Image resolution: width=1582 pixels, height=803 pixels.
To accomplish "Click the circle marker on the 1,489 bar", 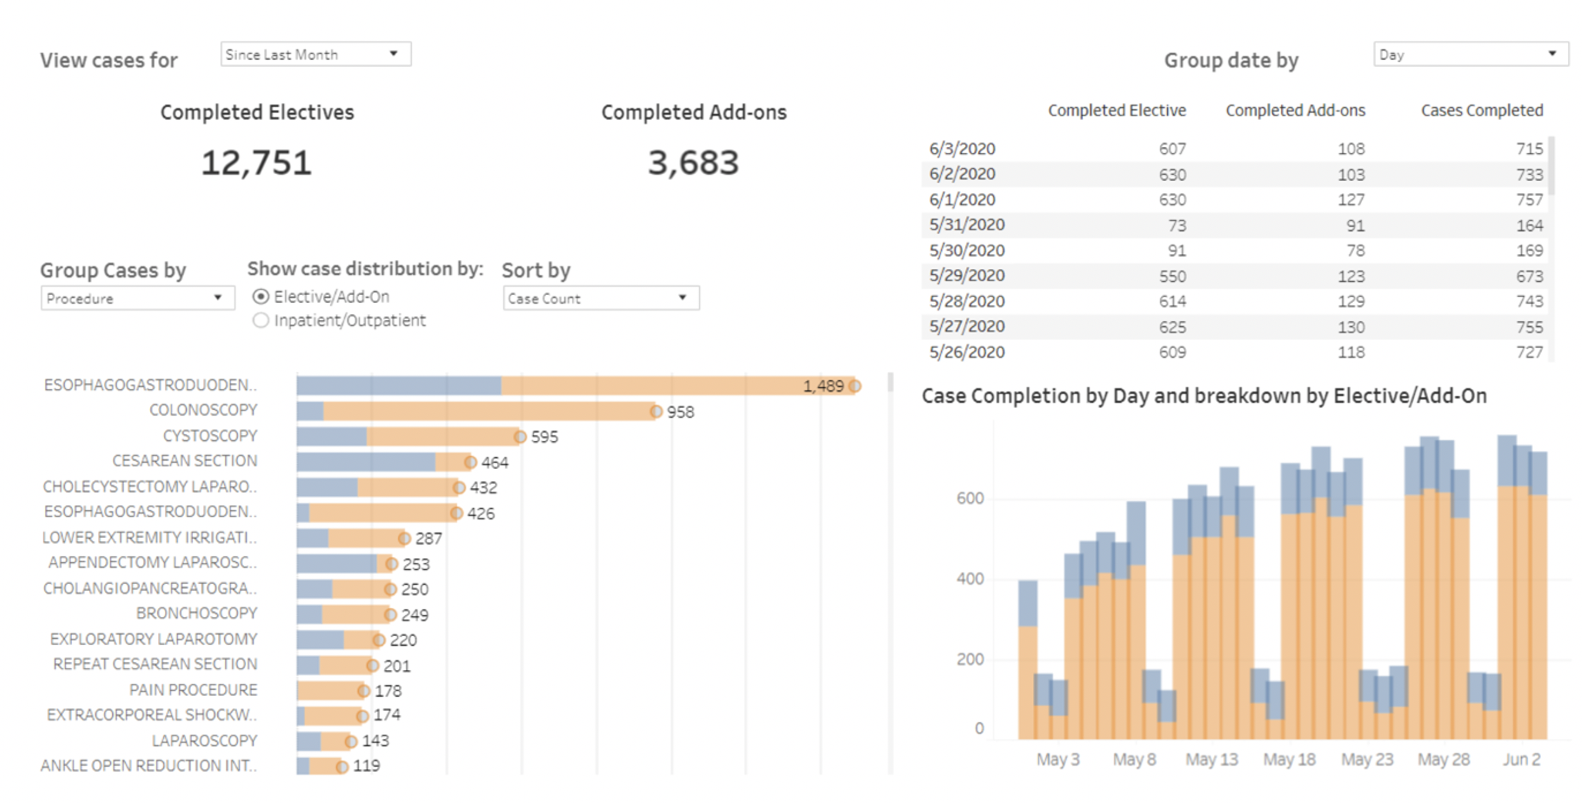I will pyautogui.click(x=854, y=386).
